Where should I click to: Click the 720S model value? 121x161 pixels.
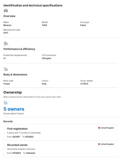tap(44, 25)
